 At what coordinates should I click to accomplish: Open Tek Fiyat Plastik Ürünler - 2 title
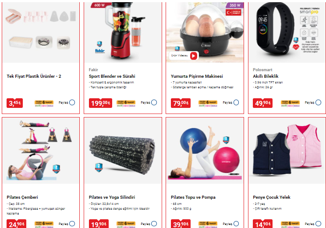[34, 76]
